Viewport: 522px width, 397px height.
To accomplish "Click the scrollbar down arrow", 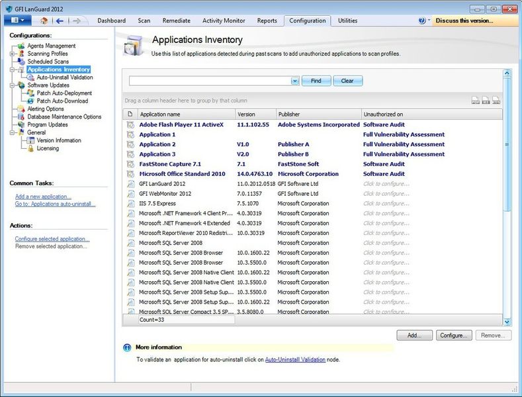I will 507,322.
